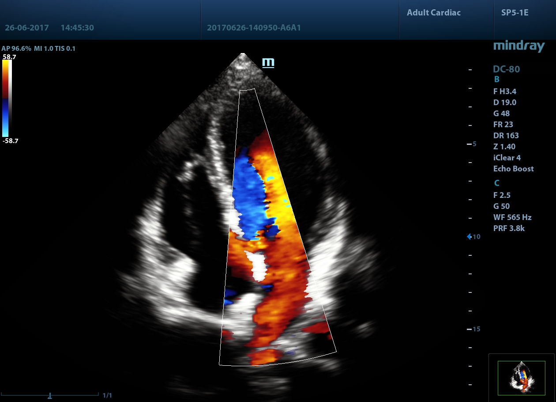This screenshot has height=402, width=556.
Task: Click the 58.7 upper velocity limit value
Action: 9,57
